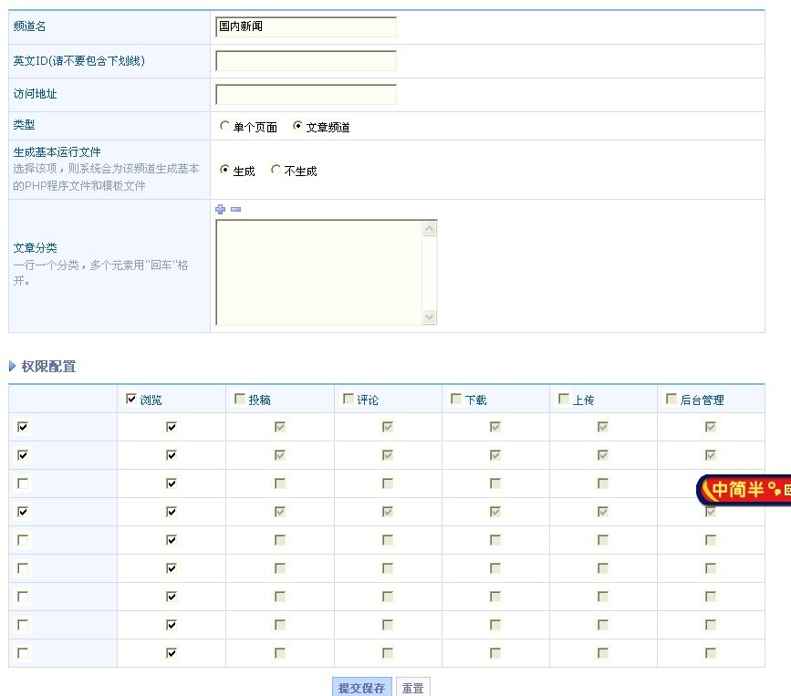Uncheck the 浏览 header checkbox
Image resolution: width=791 pixels, height=696 pixels.
point(131,399)
